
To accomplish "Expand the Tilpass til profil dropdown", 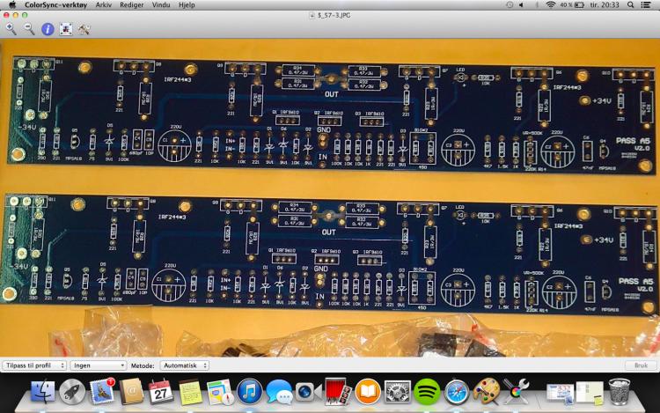I will coord(34,365).
